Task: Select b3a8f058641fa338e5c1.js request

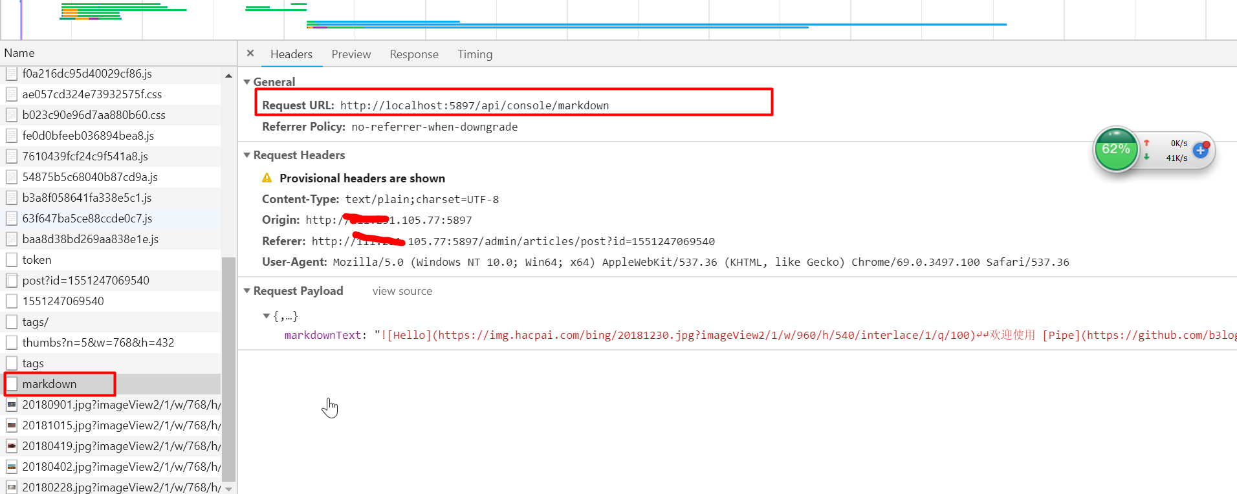Action: (110, 198)
